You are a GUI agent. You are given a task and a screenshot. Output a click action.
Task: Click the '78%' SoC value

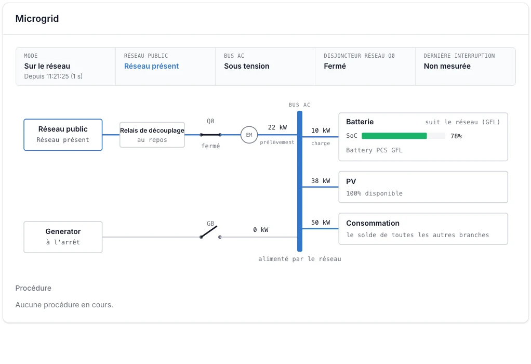(x=456, y=136)
